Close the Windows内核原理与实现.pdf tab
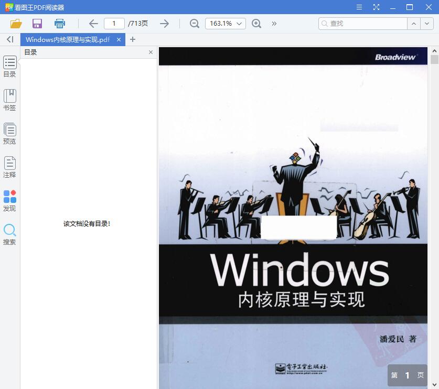439x389 pixels. [119, 40]
